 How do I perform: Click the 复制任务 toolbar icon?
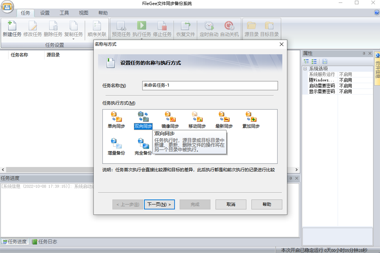[x=74, y=28]
